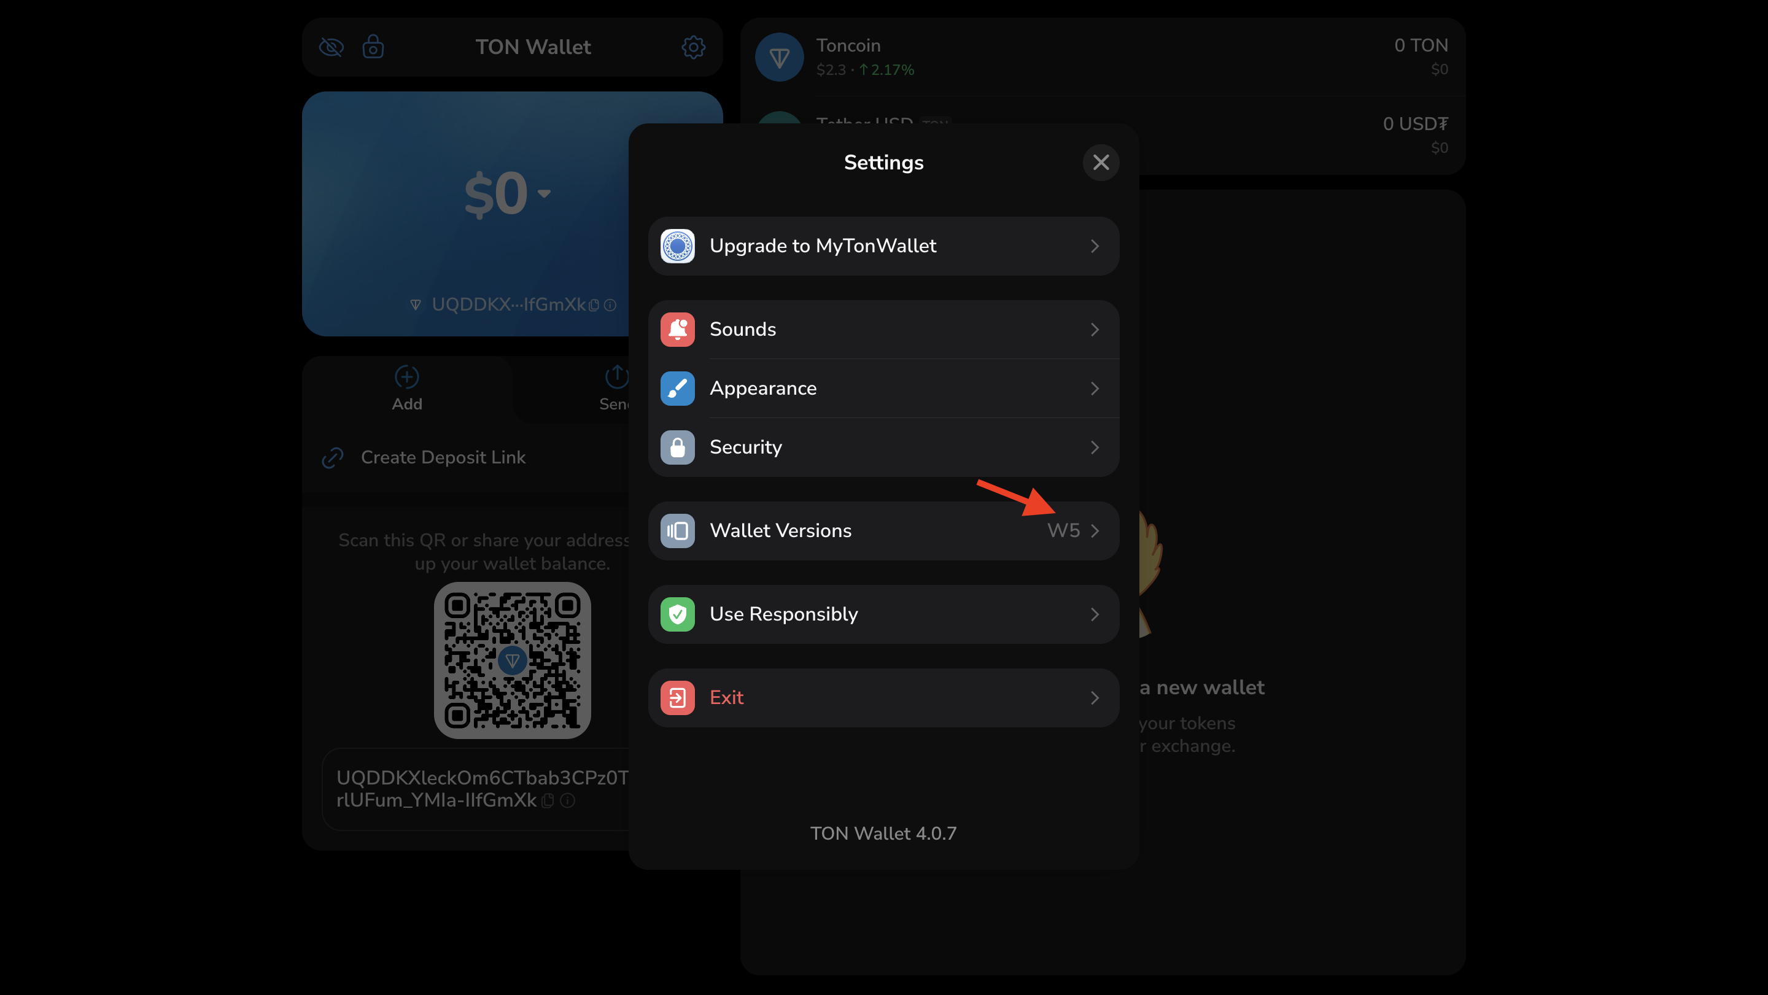Click the Send button with arrow icon
The height and width of the screenshot is (995, 1768).
[x=616, y=389]
